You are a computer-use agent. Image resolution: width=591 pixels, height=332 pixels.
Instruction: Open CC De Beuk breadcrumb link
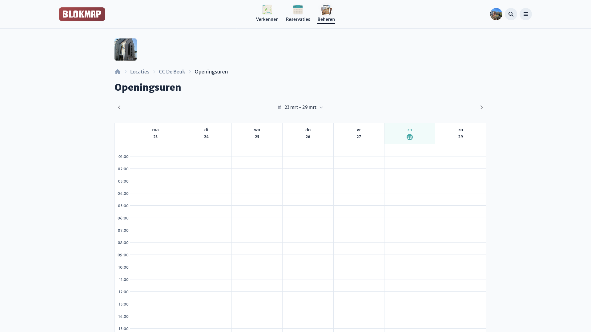pos(172,72)
